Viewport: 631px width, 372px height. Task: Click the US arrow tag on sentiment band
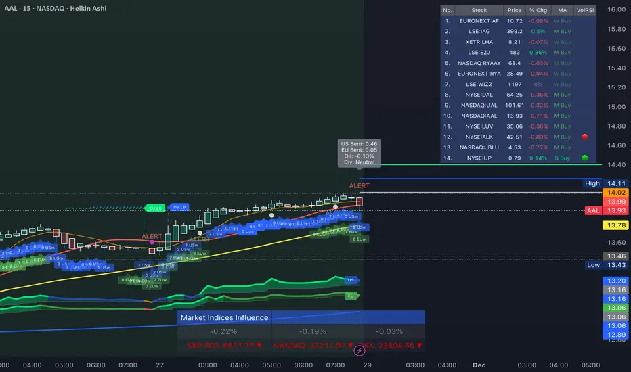(x=351, y=280)
